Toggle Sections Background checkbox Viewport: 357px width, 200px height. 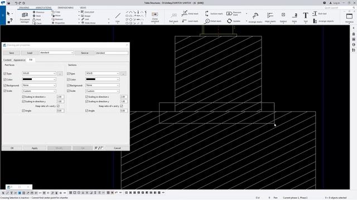pyautogui.click(x=68, y=86)
